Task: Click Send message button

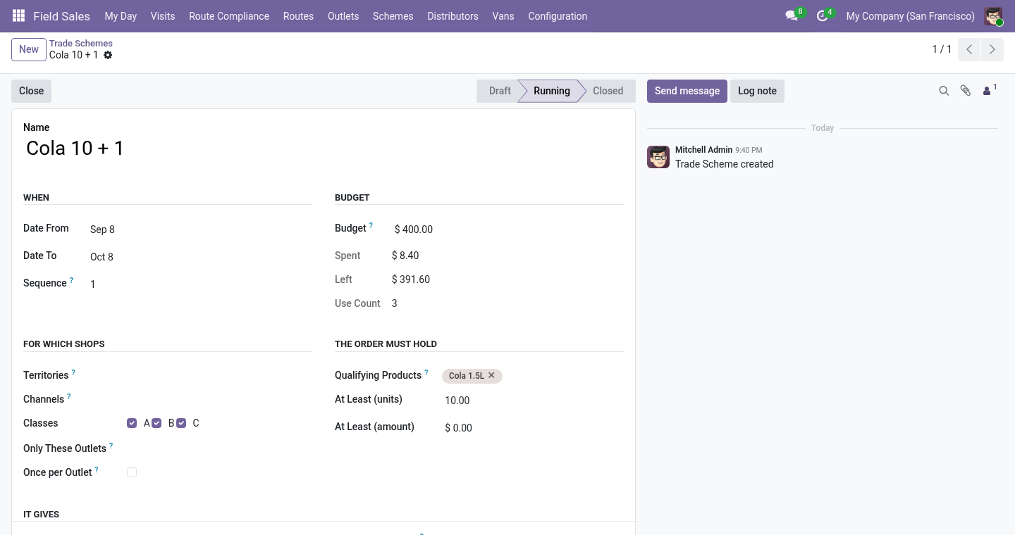Action: [x=687, y=91]
